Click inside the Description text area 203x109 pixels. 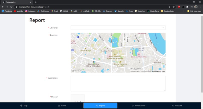click(x=118, y=84)
